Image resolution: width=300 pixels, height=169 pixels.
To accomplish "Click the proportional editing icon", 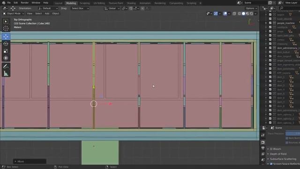I will (x=142, y=8).
